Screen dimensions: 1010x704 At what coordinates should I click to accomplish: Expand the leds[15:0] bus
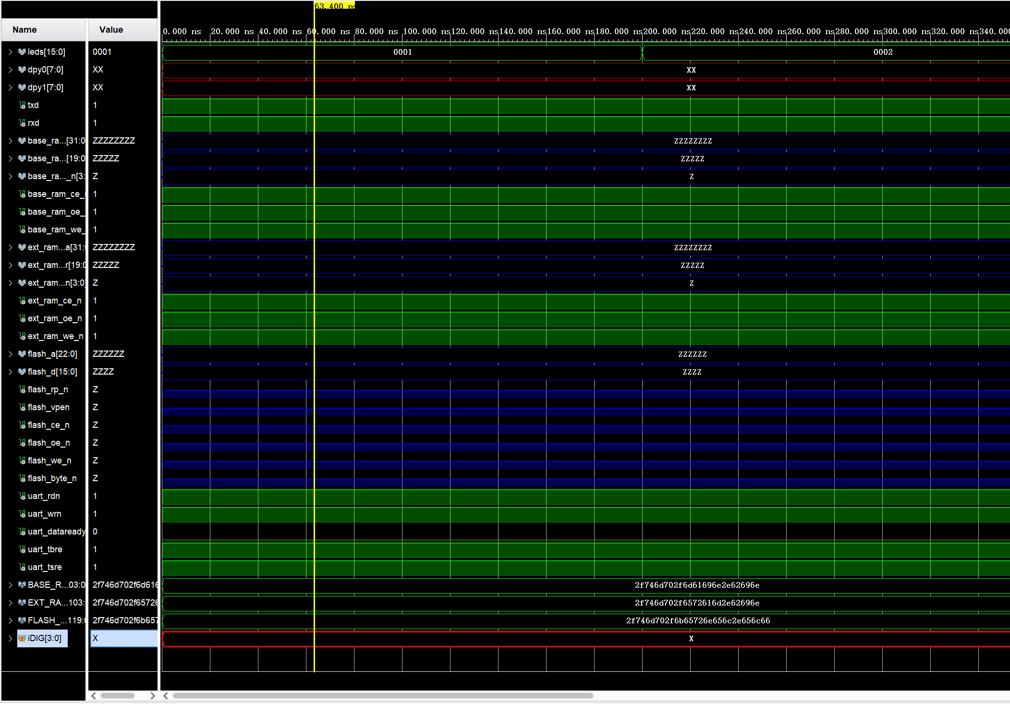[10, 52]
